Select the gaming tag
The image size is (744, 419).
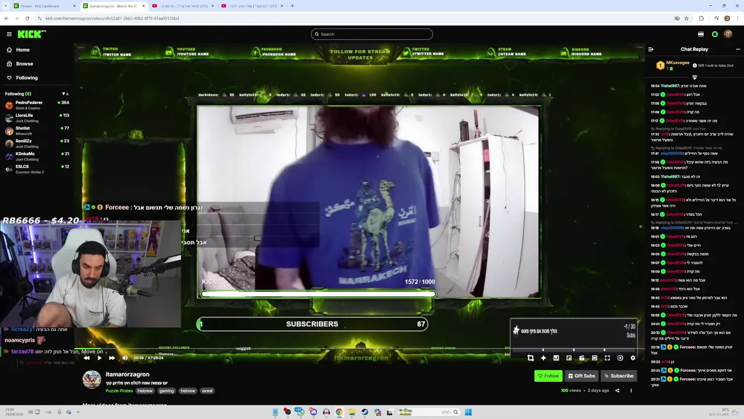167,391
